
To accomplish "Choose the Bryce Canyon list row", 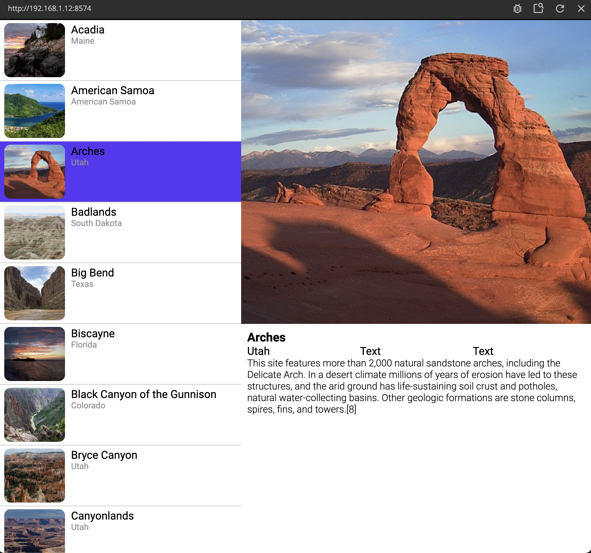I will (121, 476).
